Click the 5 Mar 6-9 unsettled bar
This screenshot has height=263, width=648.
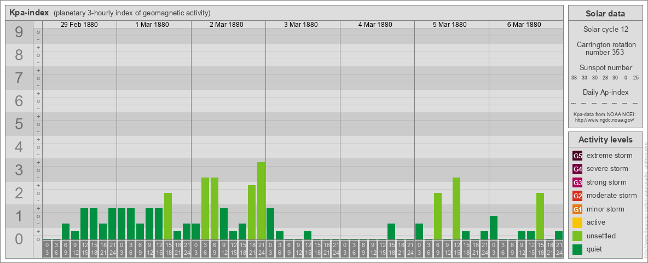coord(438,216)
